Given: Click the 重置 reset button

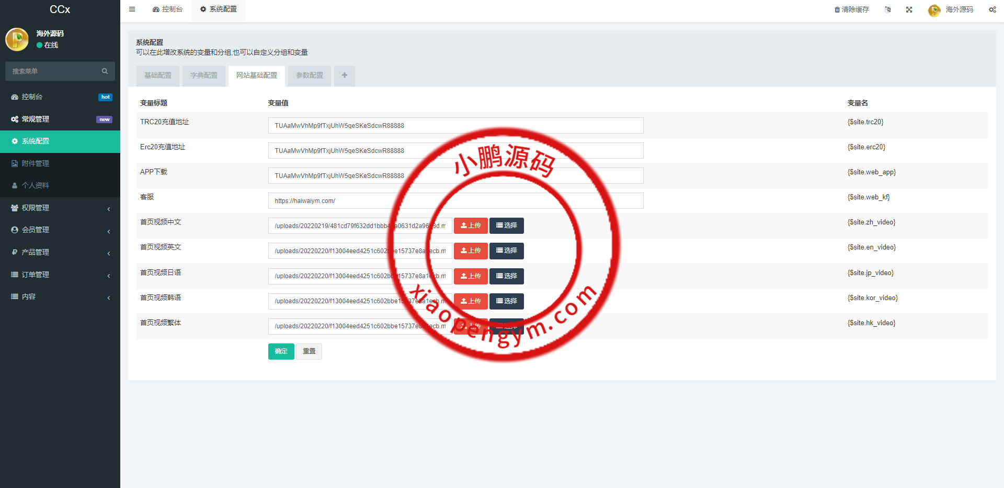Looking at the screenshot, I should coord(309,351).
